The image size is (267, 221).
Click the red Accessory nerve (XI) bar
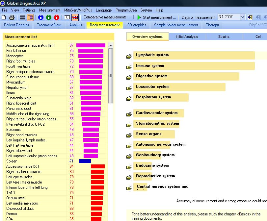(98, 166)
